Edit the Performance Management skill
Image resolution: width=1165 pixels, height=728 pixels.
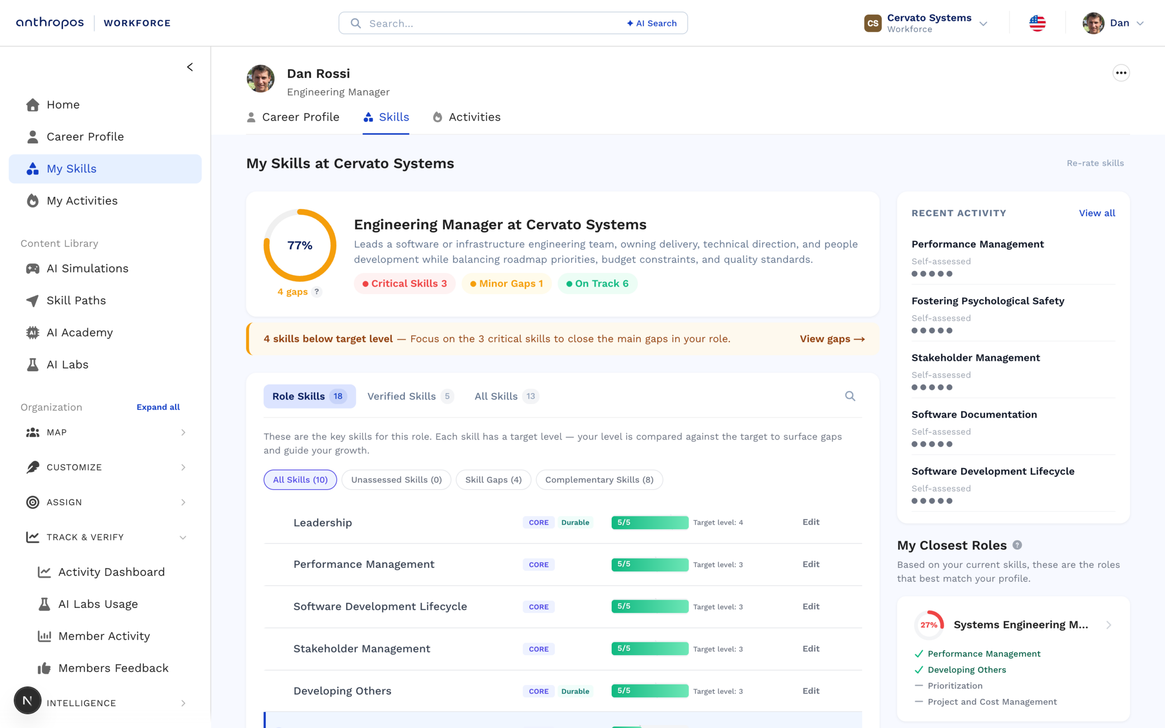810,564
